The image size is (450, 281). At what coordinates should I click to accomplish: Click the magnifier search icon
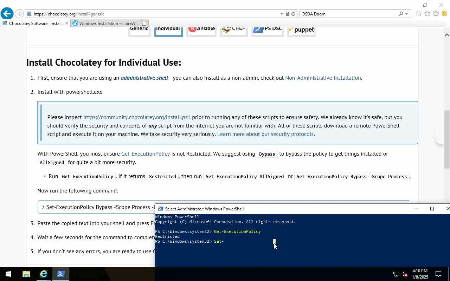(401, 14)
